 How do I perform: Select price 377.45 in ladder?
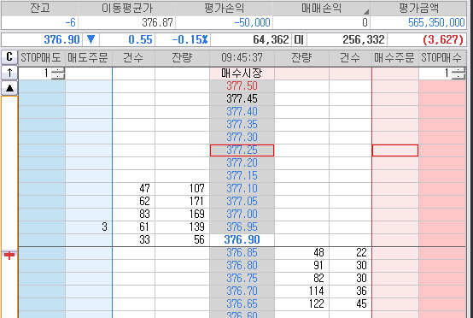click(242, 99)
